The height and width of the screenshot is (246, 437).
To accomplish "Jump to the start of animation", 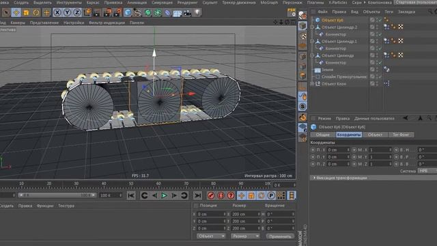I will [x=131, y=195].
